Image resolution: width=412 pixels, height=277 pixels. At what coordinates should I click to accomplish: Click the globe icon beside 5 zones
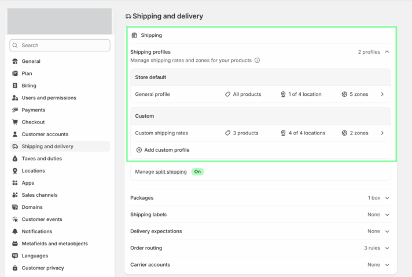pyautogui.click(x=344, y=94)
